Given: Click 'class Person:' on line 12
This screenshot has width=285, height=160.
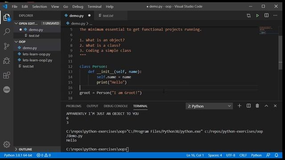Looking at the screenshot, I should pos(94,67).
